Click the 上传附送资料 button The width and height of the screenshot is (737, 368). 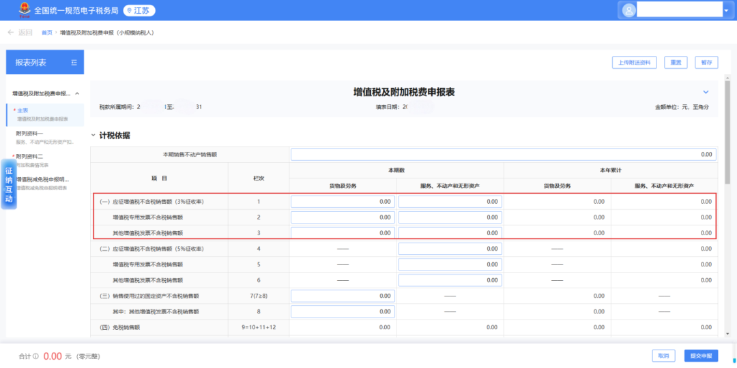[x=634, y=63]
